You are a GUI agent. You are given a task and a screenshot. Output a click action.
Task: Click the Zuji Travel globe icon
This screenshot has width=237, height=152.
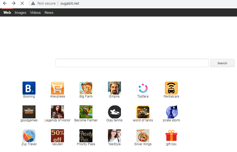(29, 136)
